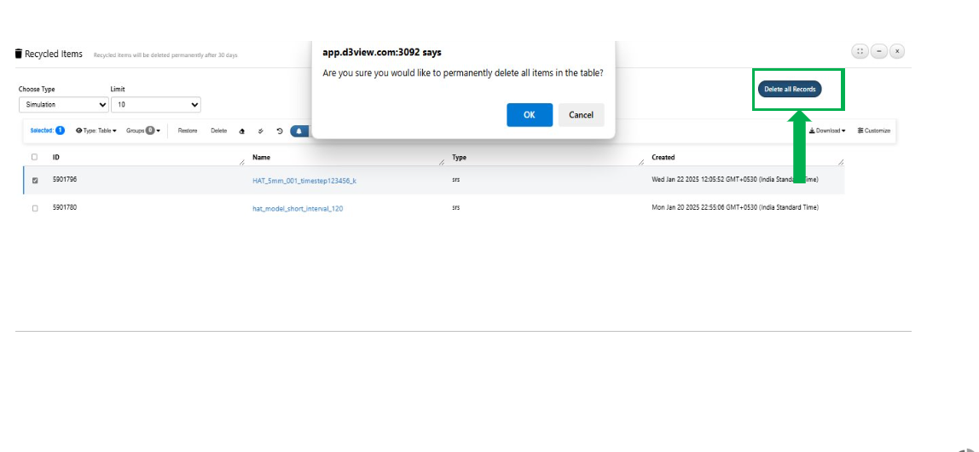Click Cancel in the confirmation dialog

[x=582, y=115]
